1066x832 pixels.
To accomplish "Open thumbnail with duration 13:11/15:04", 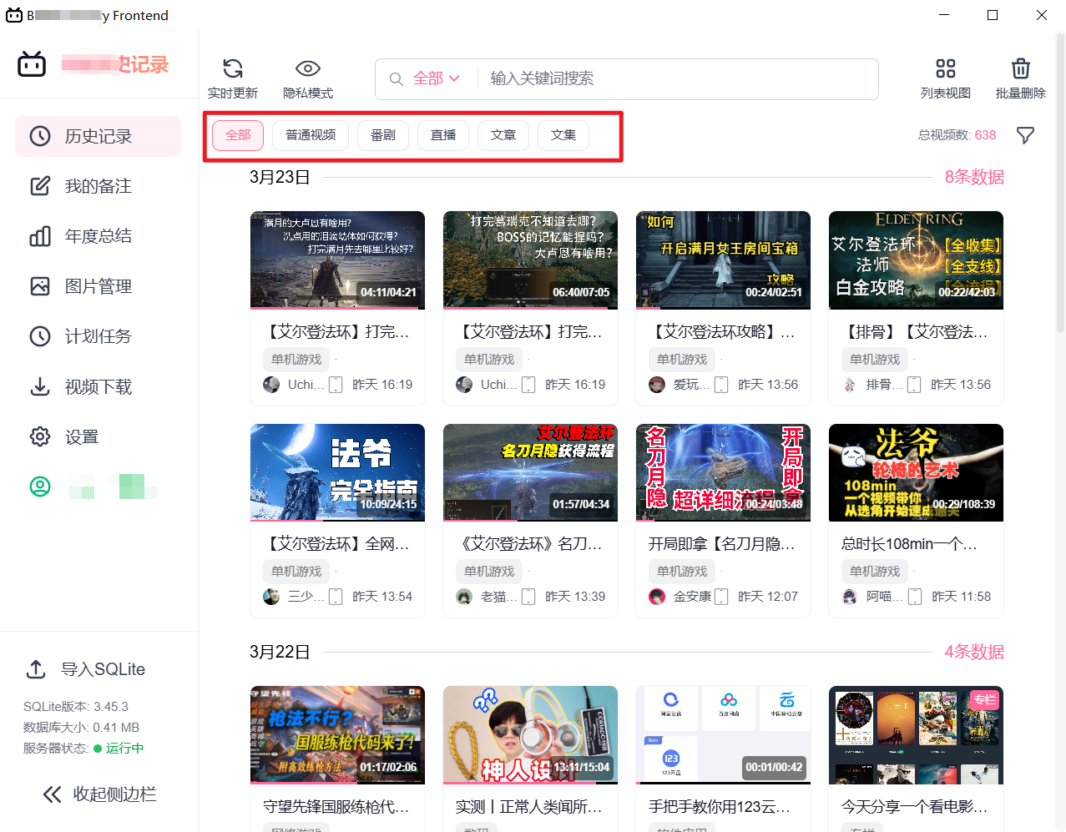I will click(x=530, y=735).
